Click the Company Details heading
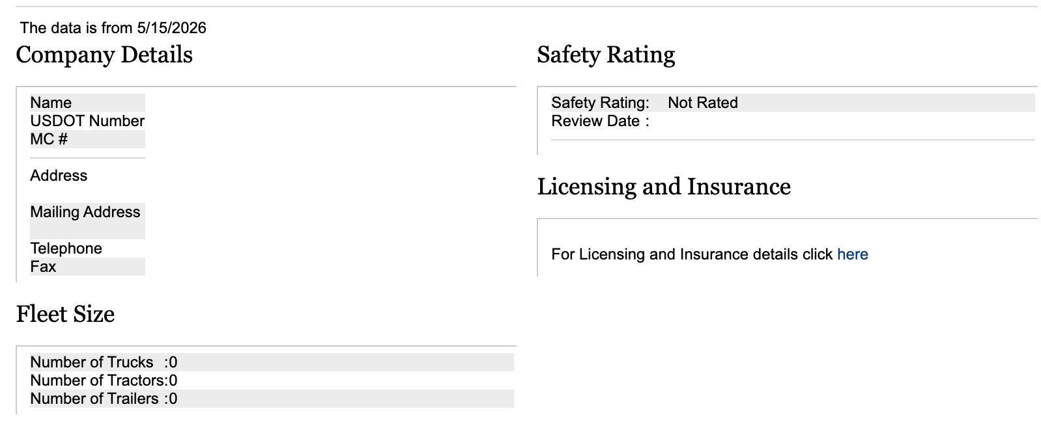The image size is (1041, 424). [x=104, y=55]
